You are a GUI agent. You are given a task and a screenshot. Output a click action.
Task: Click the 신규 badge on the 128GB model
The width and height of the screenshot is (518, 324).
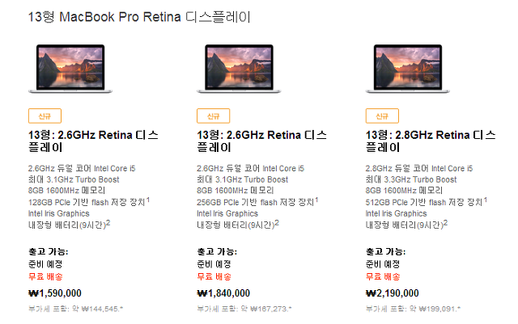coord(45,116)
